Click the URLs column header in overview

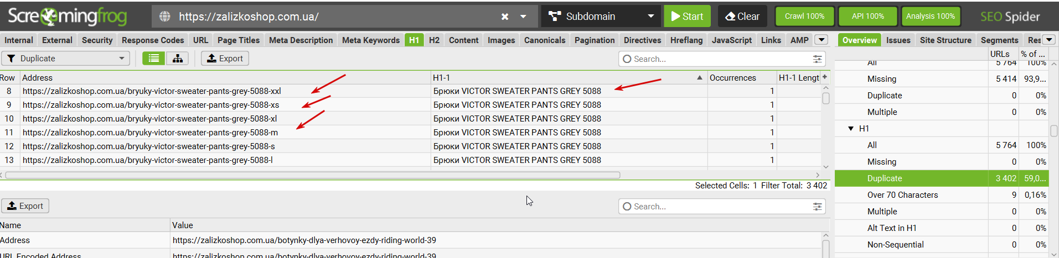click(x=1003, y=54)
